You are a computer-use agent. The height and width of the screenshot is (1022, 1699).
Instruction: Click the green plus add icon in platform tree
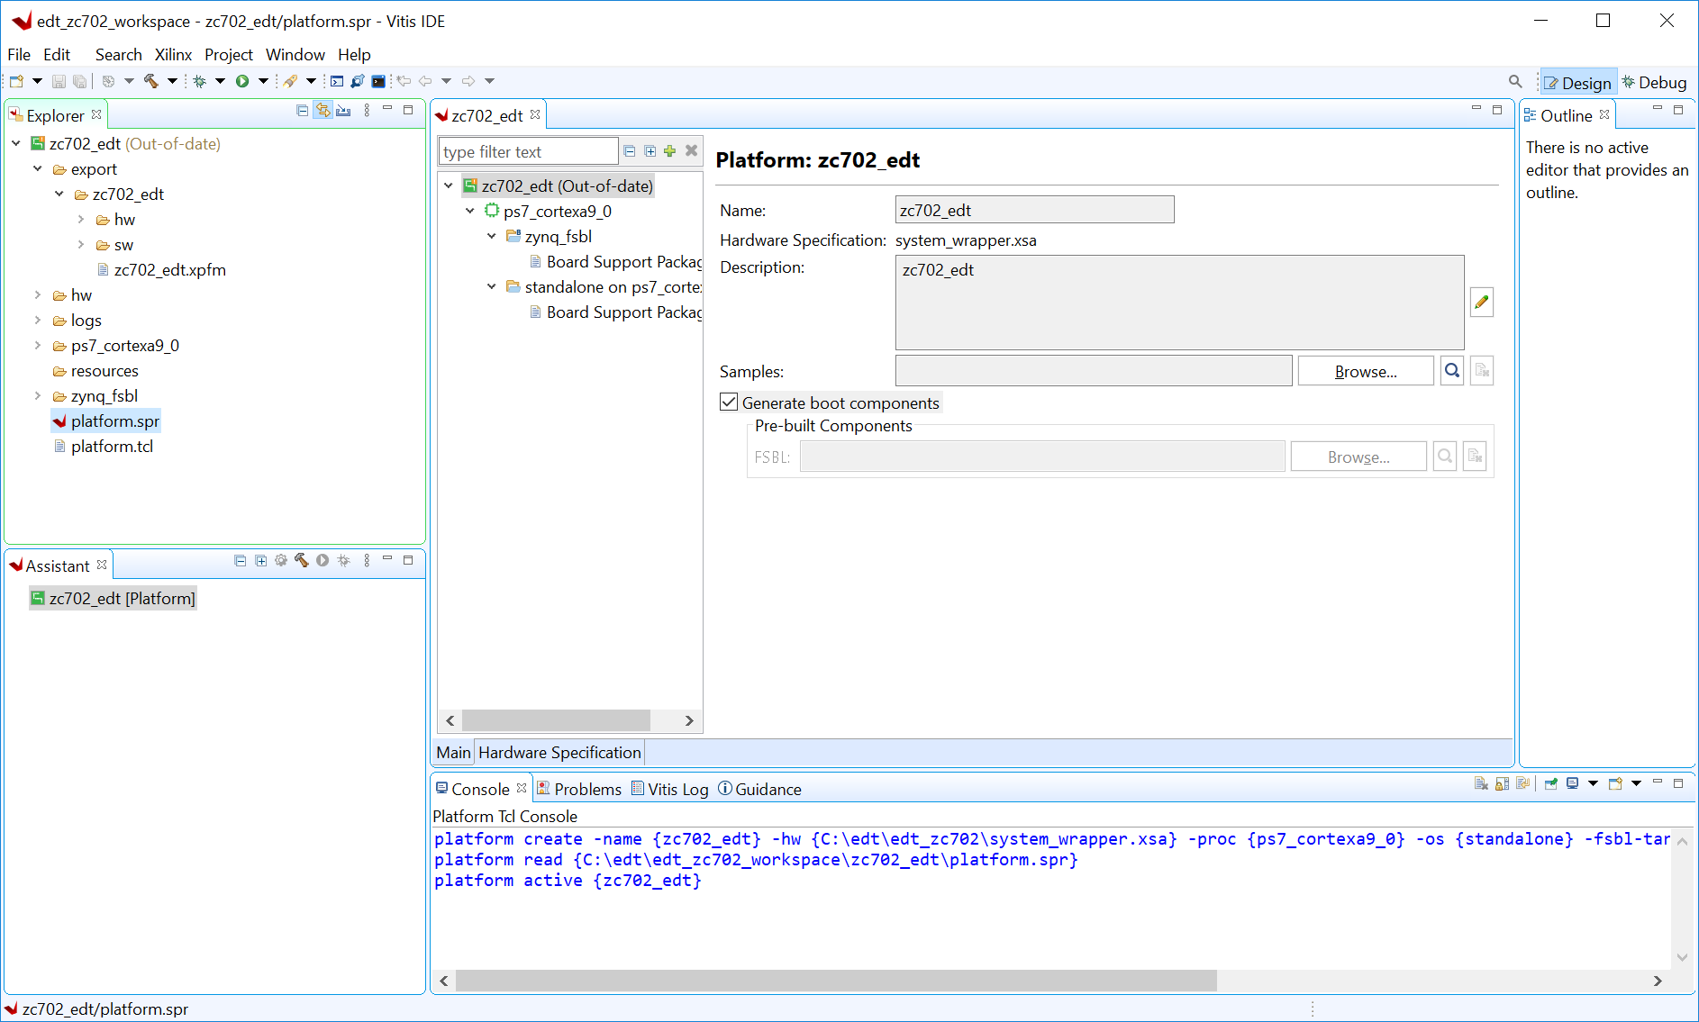pyautogui.click(x=669, y=151)
